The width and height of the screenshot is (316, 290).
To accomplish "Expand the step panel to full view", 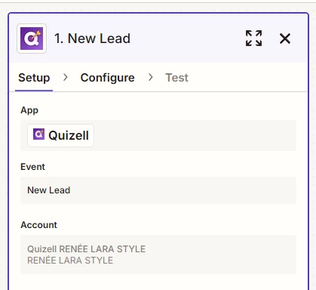I will (x=253, y=39).
